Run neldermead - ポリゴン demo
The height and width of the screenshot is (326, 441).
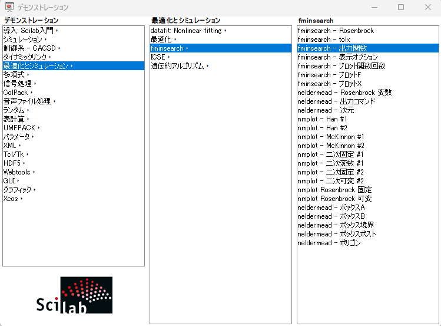(329, 243)
